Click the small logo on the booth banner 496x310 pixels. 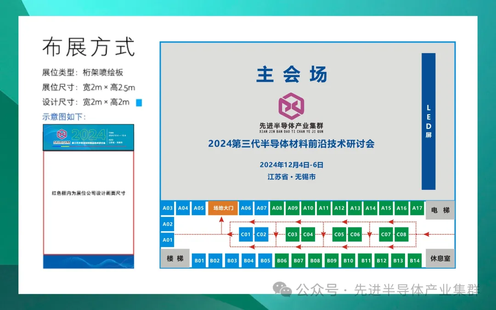(62, 134)
